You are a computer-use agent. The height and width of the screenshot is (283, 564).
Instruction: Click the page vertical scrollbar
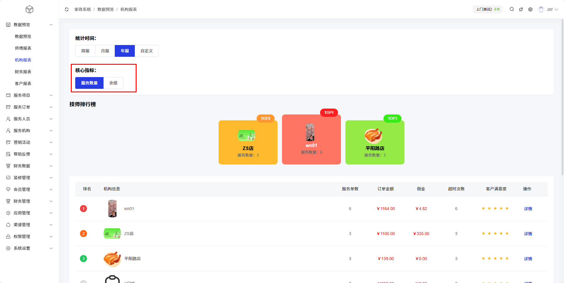coord(563,97)
